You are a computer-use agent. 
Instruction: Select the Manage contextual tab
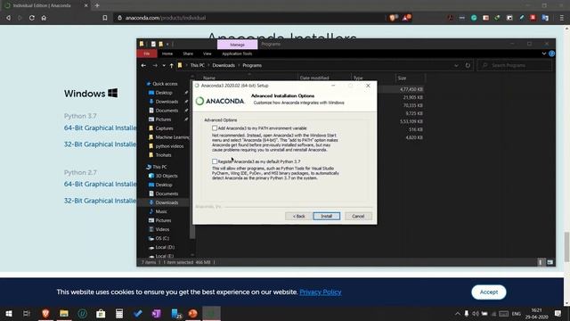click(x=238, y=45)
